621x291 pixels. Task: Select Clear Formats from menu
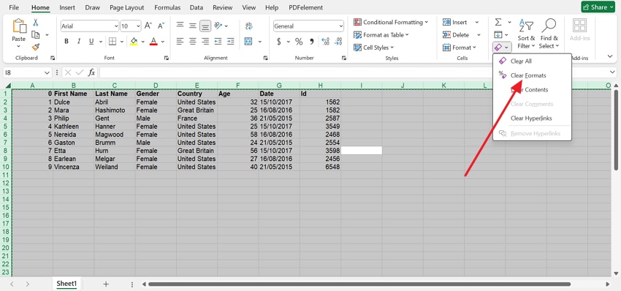coord(532,75)
